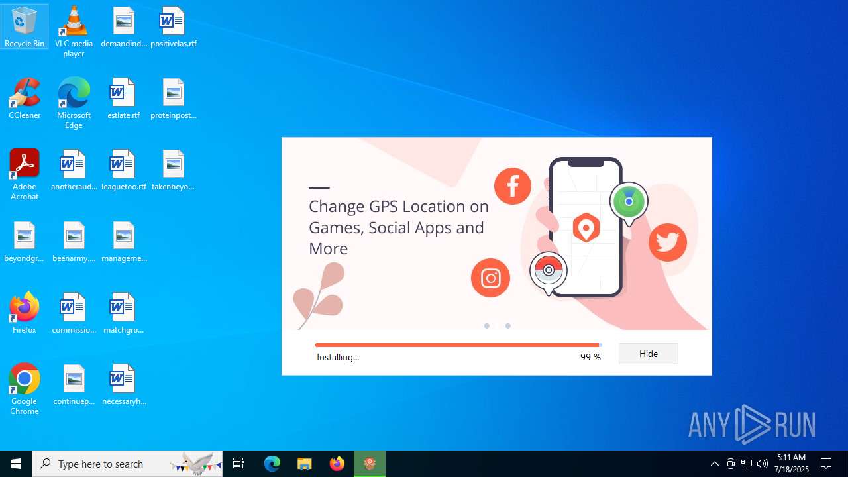Select the commissio document icon

[74, 313]
